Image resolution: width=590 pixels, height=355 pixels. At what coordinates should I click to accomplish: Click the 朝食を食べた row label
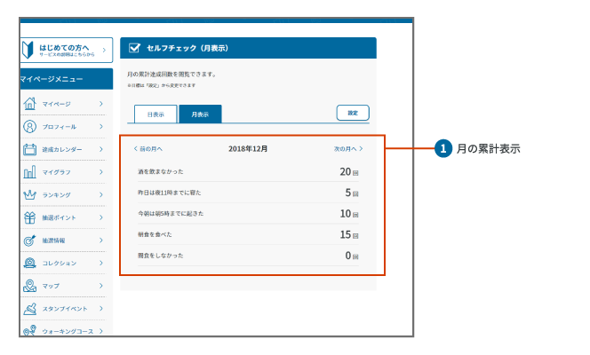pyautogui.click(x=155, y=234)
